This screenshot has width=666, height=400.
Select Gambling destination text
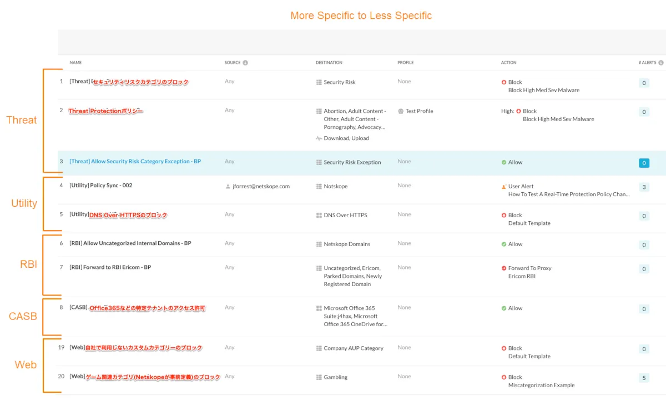tap(336, 377)
